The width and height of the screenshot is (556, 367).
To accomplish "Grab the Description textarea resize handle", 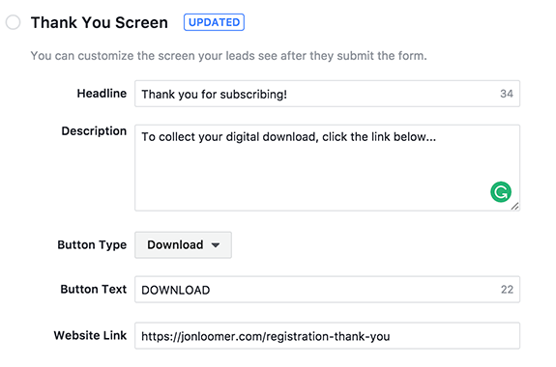I will 514,206.
